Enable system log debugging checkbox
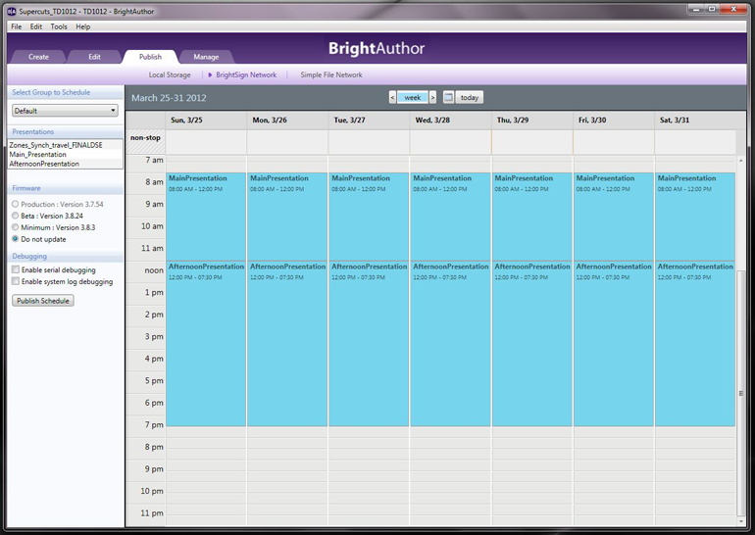 (x=16, y=281)
